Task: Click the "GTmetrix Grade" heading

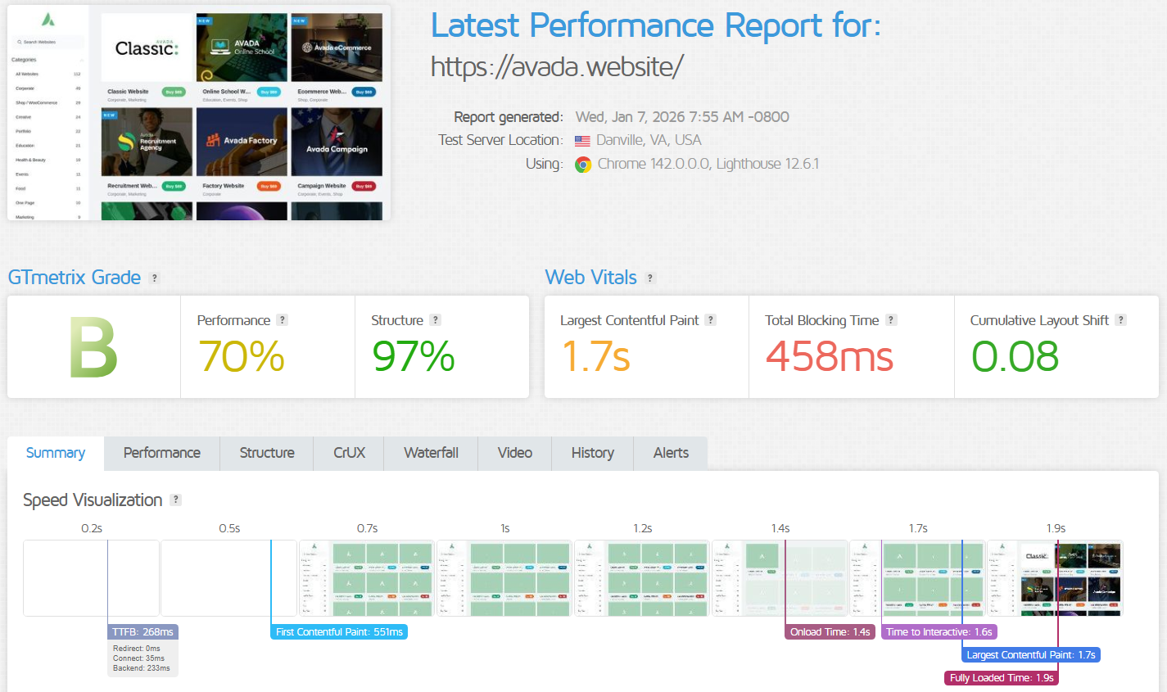Action: coord(75,278)
